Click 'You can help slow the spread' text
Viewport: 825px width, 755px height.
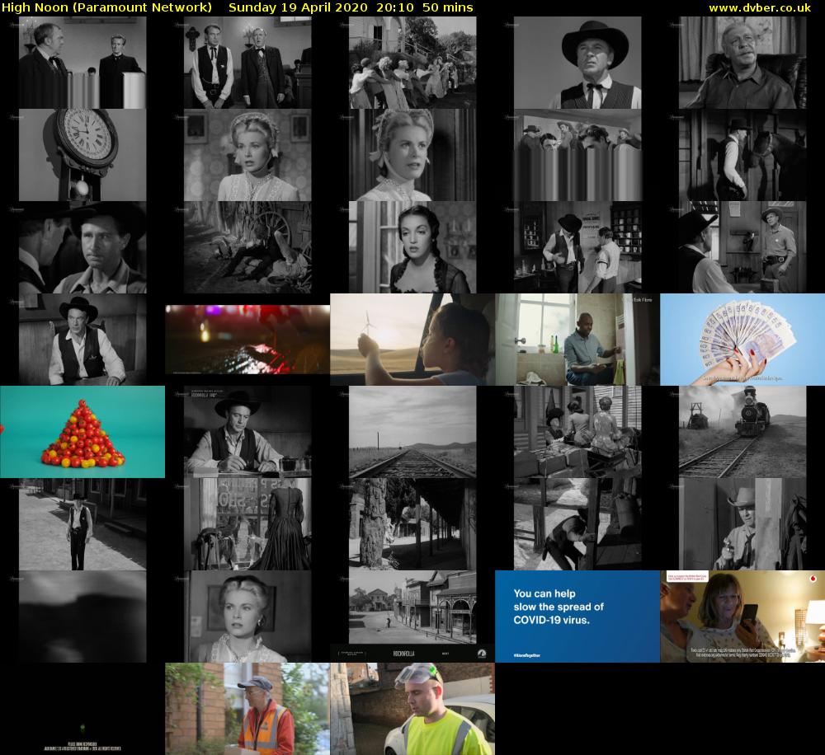tap(559, 607)
